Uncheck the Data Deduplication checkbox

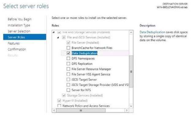click(68, 53)
